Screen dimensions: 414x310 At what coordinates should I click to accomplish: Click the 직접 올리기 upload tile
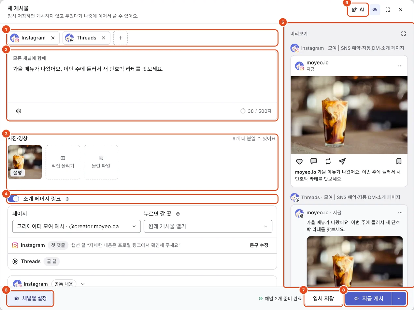[63, 162]
